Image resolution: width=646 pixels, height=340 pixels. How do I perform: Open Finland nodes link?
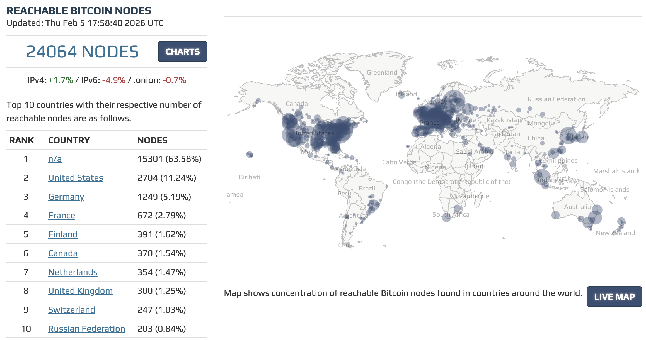click(x=63, y=234)
